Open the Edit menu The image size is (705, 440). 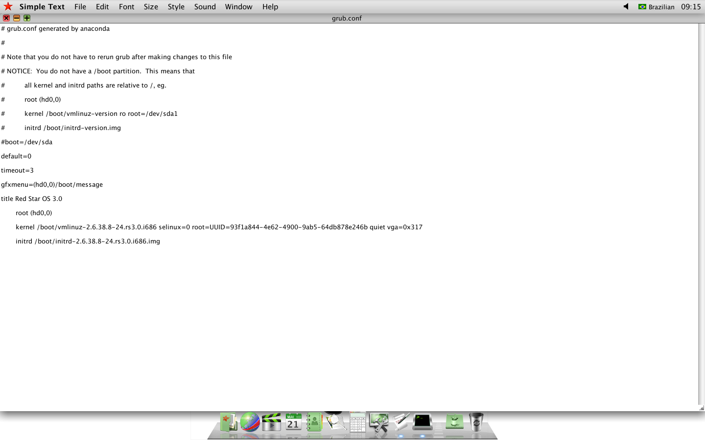[102, 7]
